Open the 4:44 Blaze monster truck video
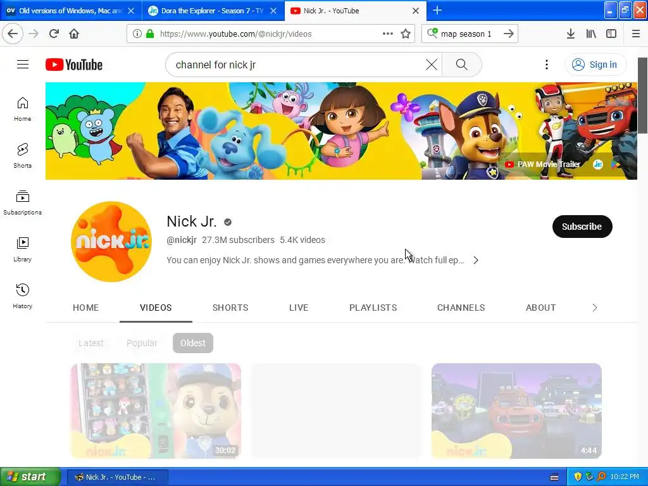Screen dimensions: 648x486 click(x=516, y=411)
